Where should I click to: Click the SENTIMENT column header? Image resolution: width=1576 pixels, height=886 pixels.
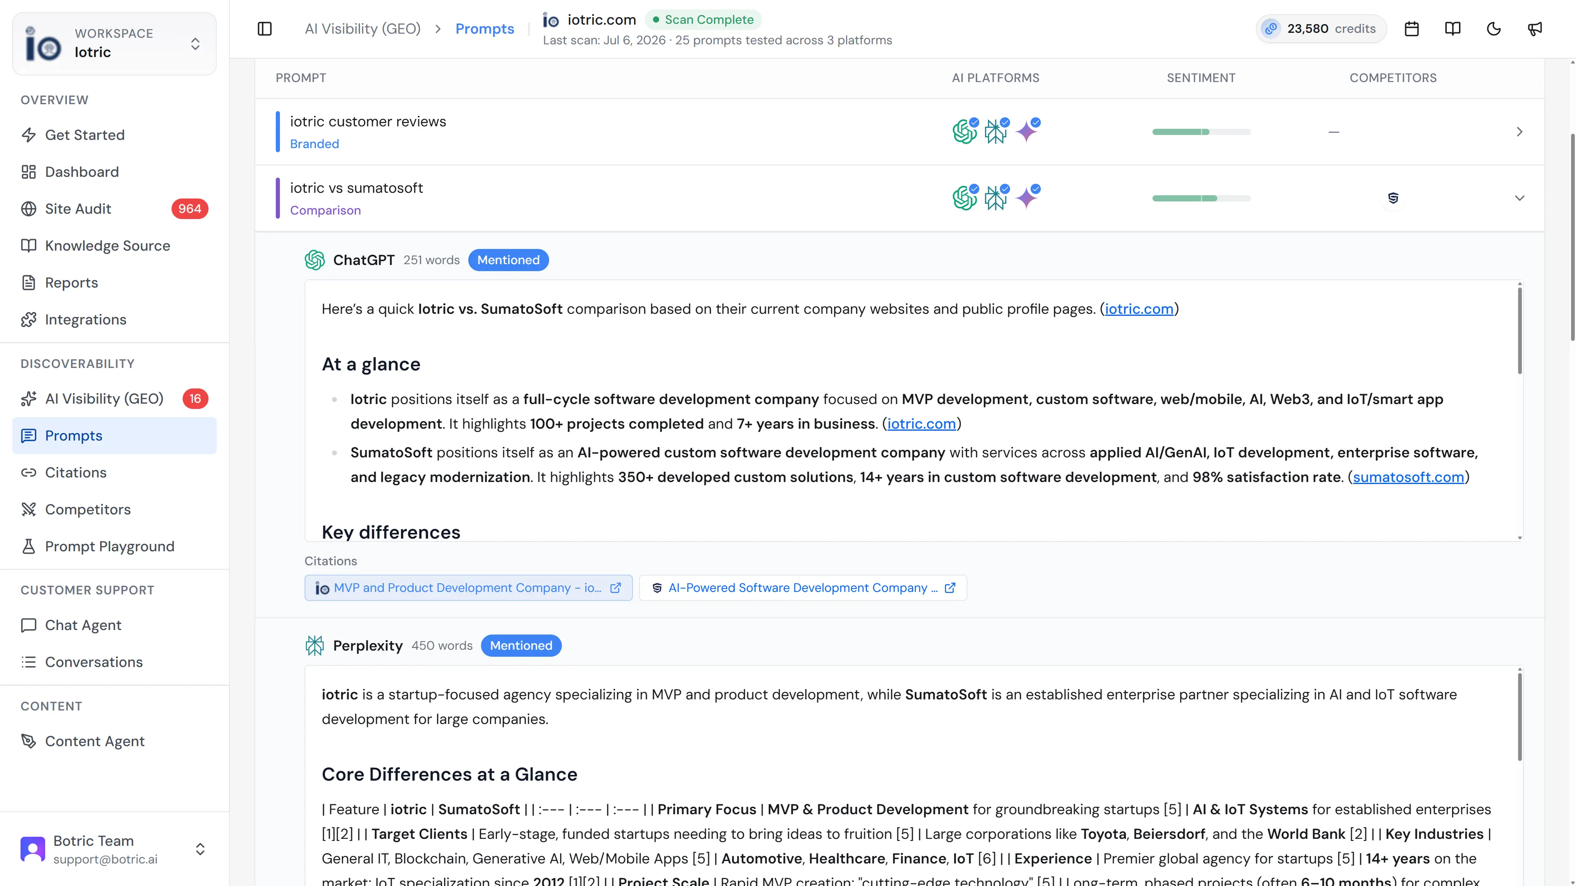1201,78
